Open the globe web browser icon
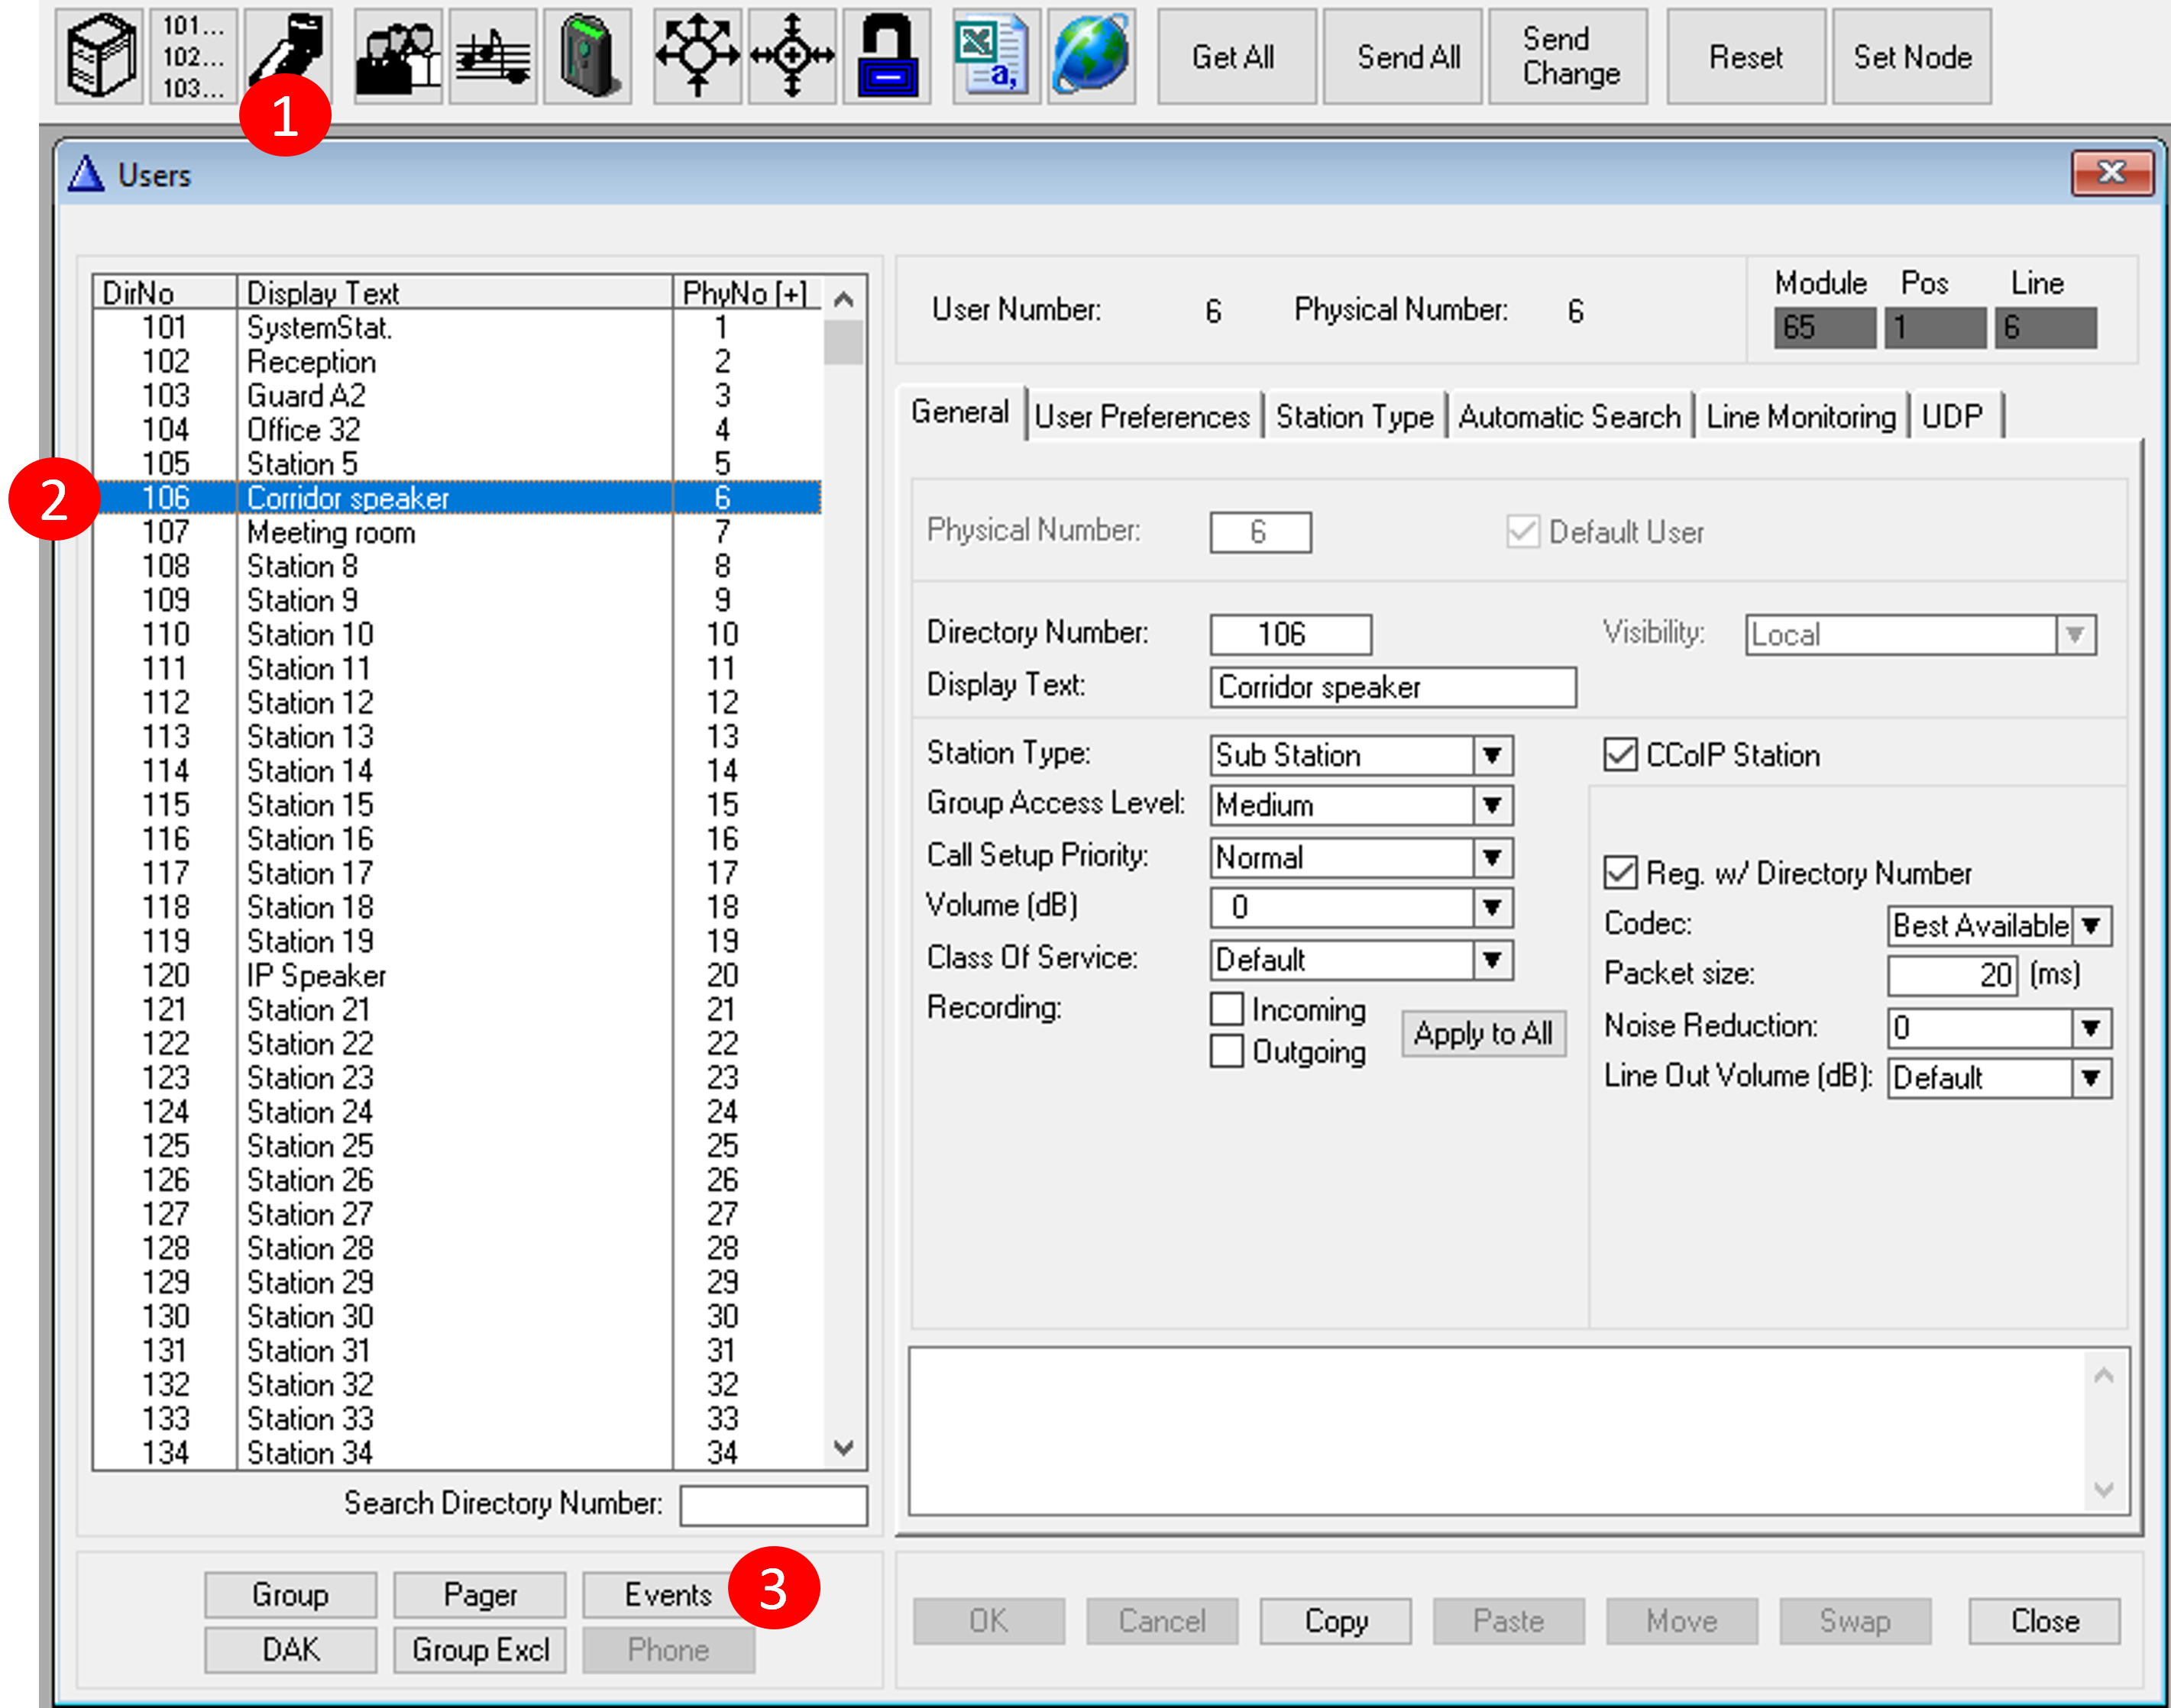The image size is (2171, 1708). (1091, 56)
